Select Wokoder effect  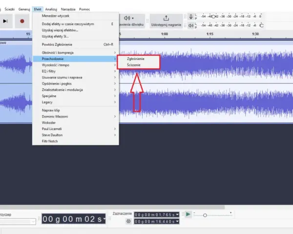pos(76,122)
